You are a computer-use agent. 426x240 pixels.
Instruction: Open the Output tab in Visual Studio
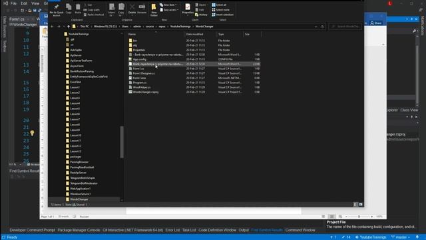pos(244,230)
